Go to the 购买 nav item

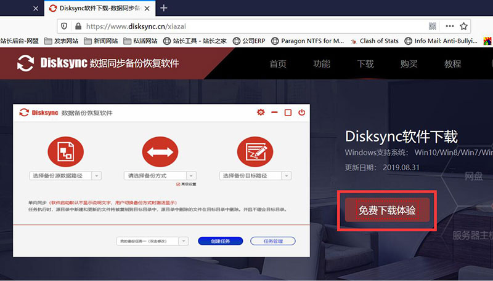point(409,64)
